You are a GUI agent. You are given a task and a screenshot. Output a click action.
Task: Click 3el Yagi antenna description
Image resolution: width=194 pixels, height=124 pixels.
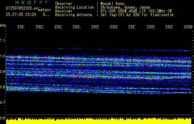coord(137,15)
